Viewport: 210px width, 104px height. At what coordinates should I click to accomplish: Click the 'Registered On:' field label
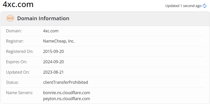[x=20, y=51]
